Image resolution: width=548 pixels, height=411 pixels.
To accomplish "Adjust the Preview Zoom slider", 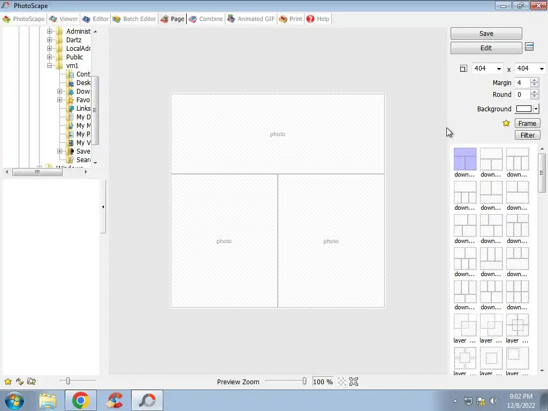I will click(305, 381).
